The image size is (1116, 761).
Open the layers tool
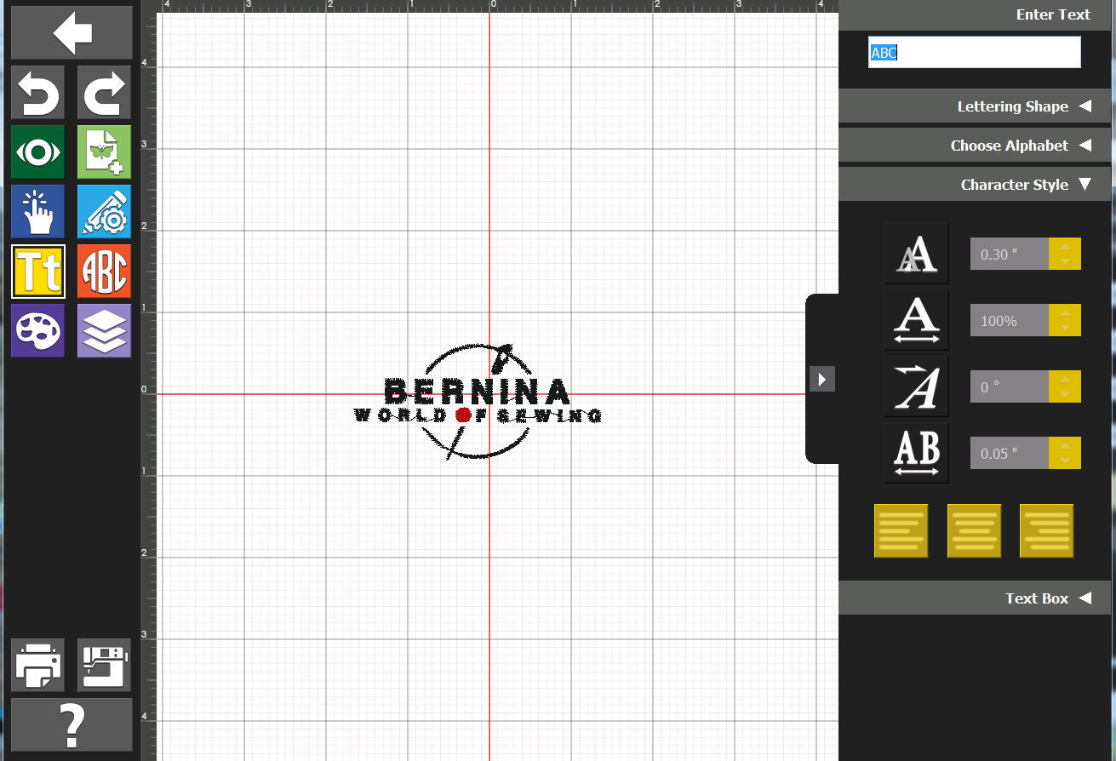click(x=105, y=330)
